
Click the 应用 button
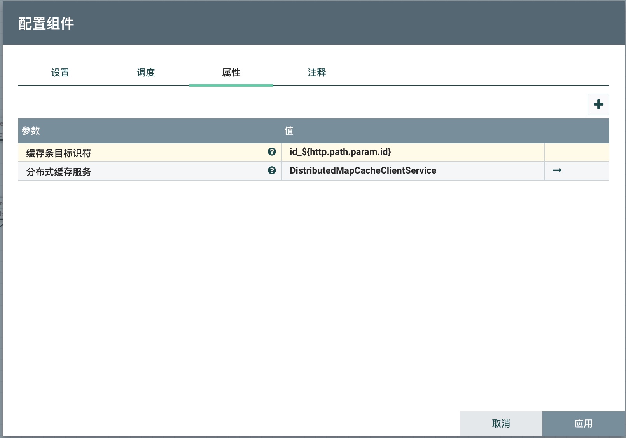pos(583,424)
